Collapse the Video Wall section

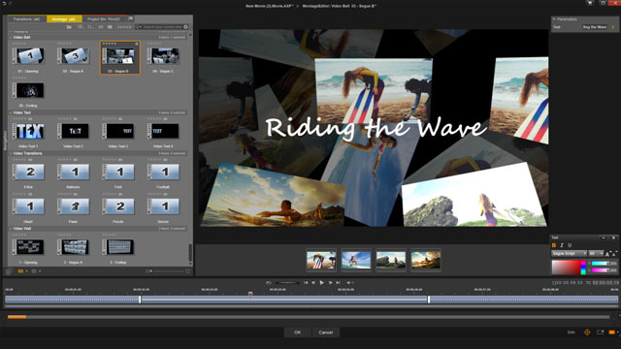click(x=11, y=229)
